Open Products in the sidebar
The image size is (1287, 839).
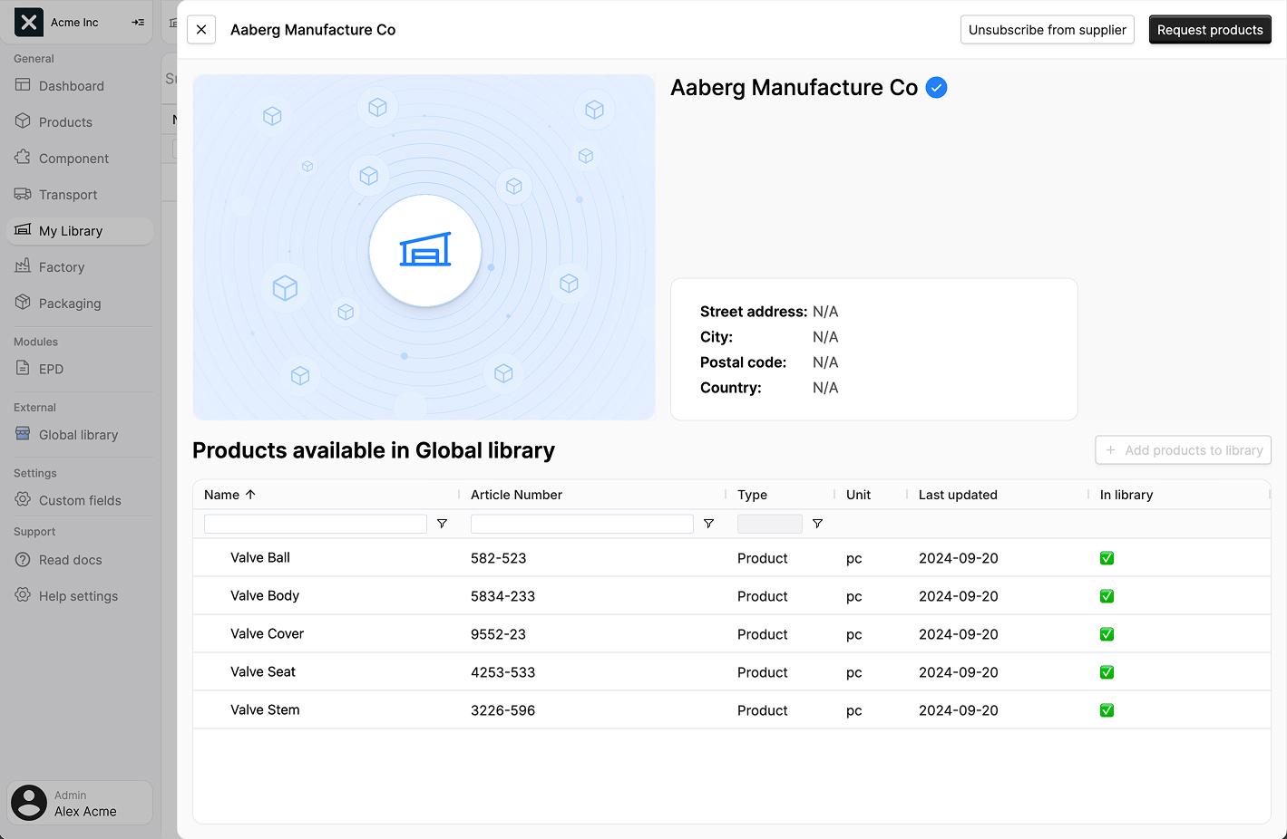click(80, 122)
